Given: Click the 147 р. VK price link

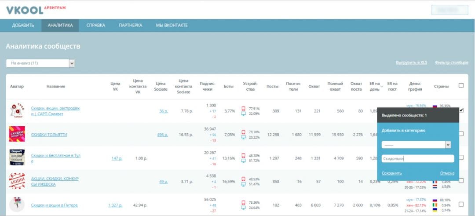Looking at the screenshot, I should pyautogui.click(x=117, y=158).
